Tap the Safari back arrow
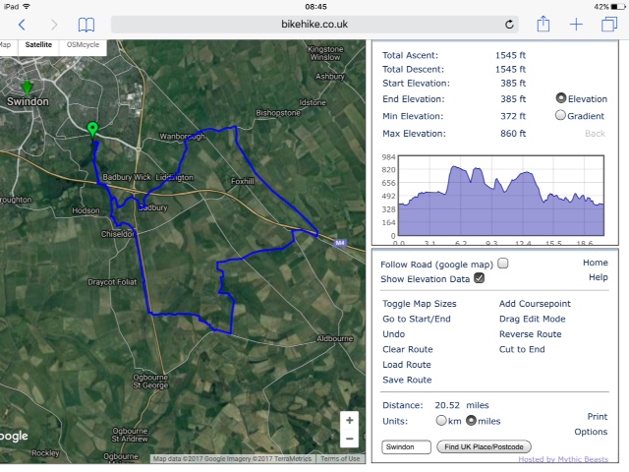 point(22,25)
